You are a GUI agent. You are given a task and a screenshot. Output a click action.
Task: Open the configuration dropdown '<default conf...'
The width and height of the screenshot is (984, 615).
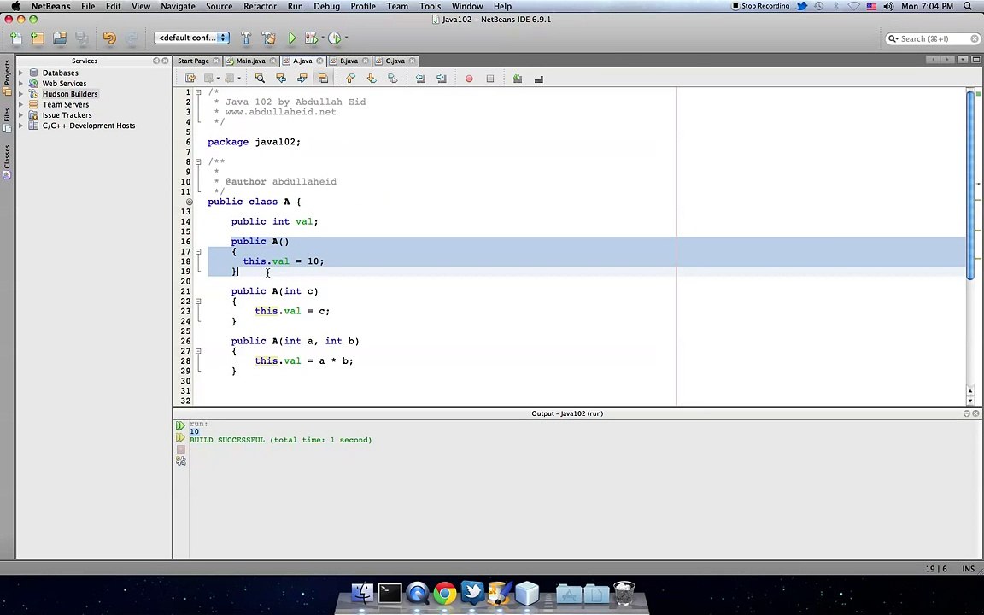[x=191, y=38]
